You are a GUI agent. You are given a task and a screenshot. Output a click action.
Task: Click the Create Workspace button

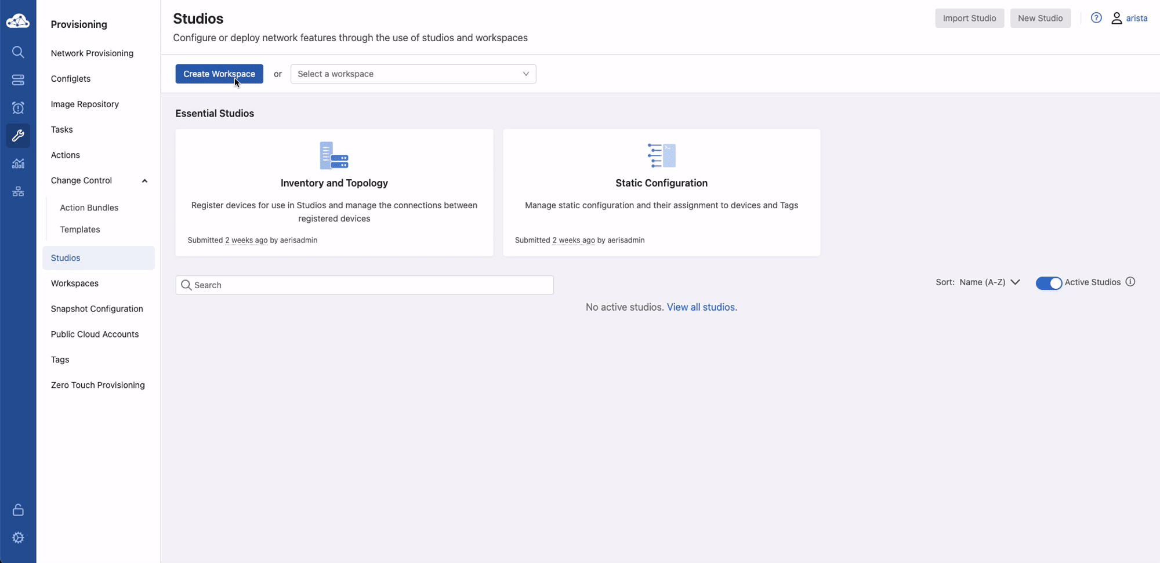pos(219,74)
